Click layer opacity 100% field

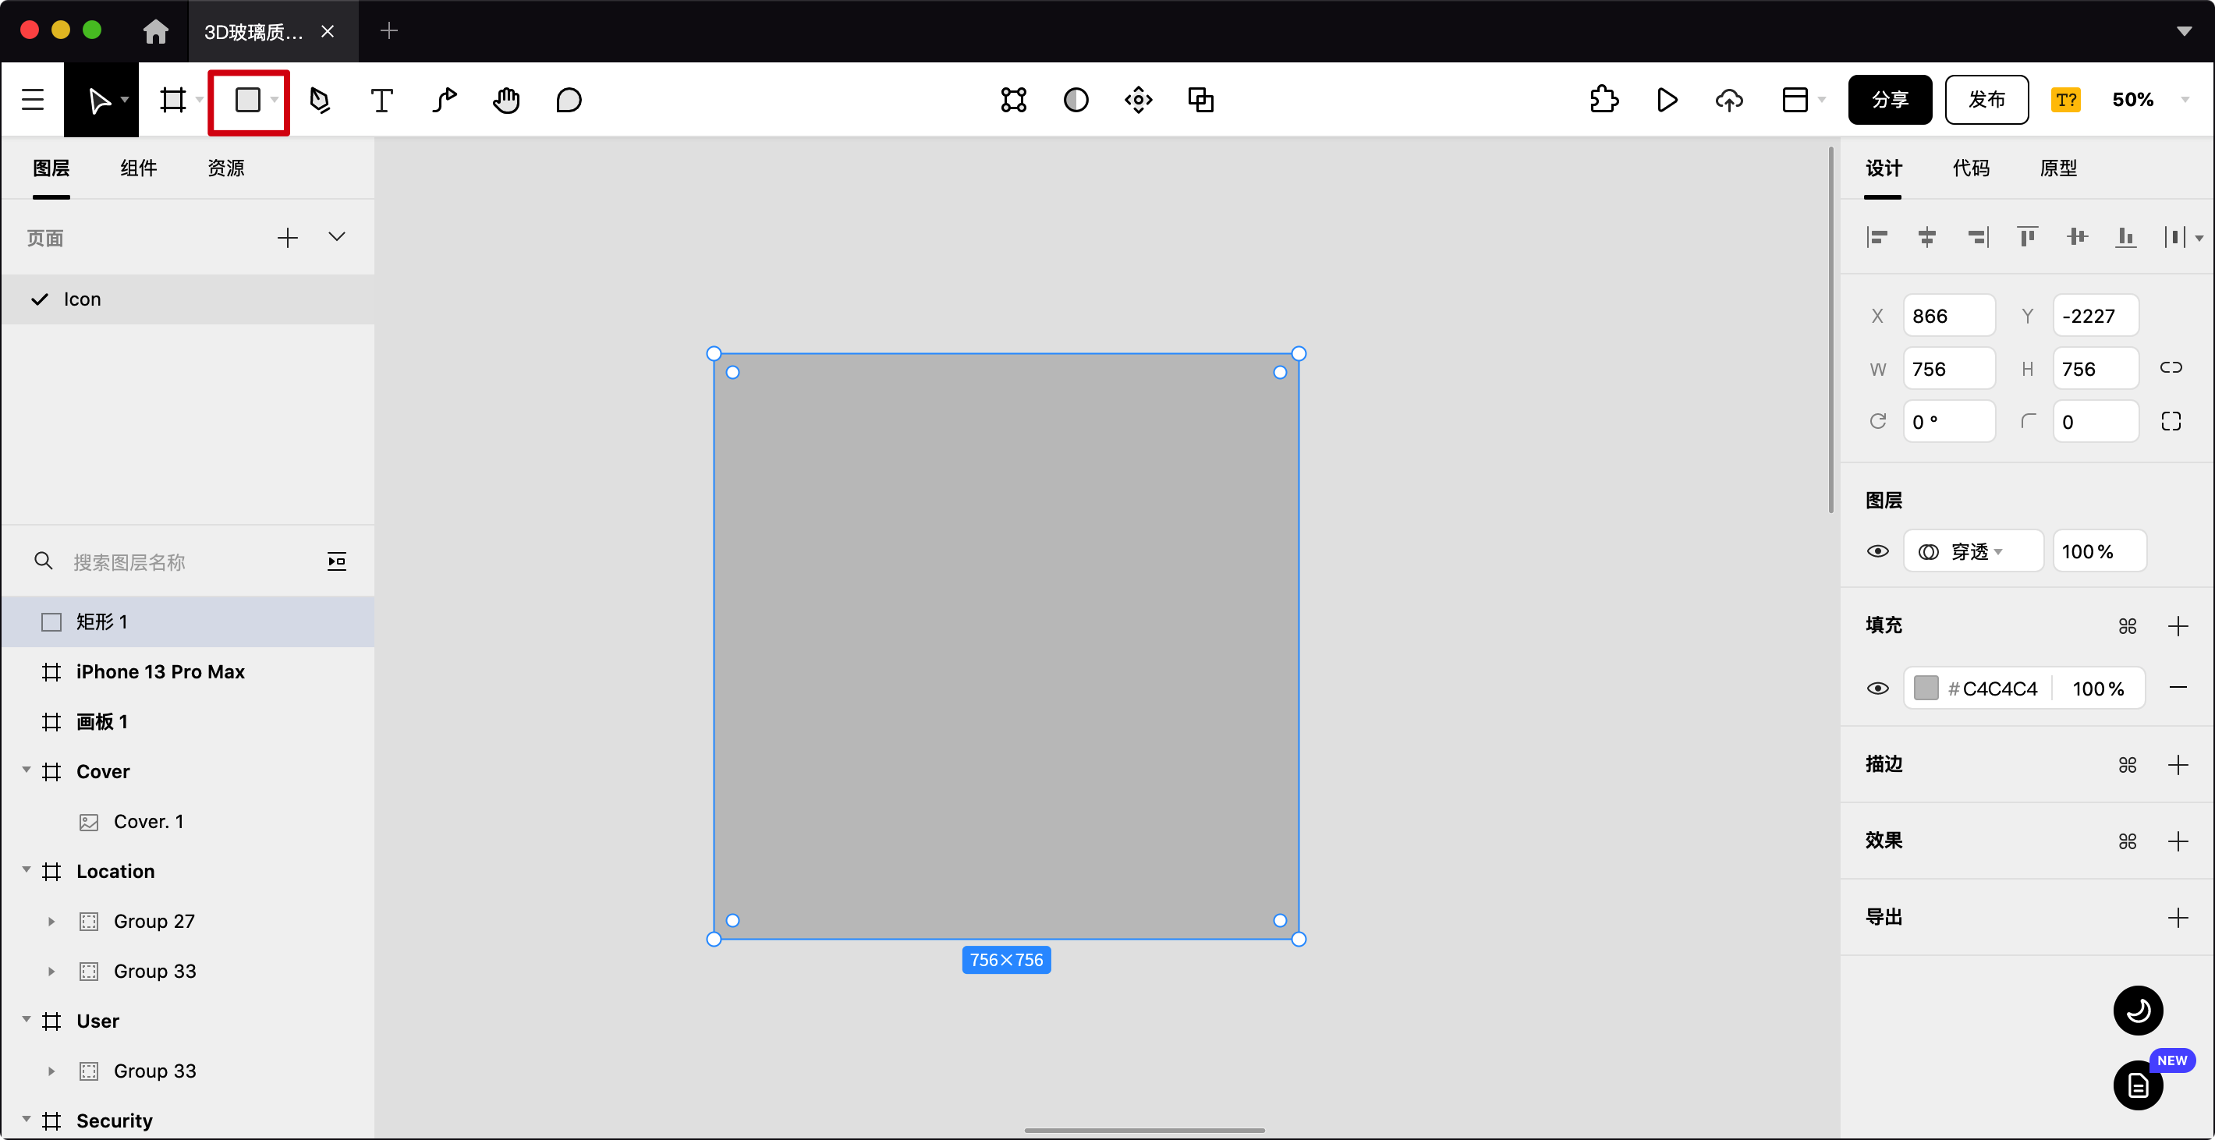tap(2099, 551)
